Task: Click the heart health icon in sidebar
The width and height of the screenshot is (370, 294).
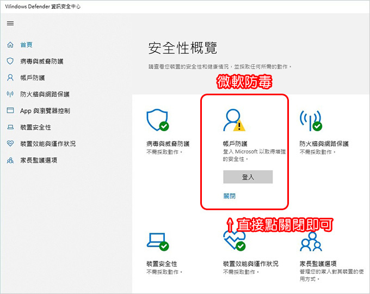Action: (10, 143)
